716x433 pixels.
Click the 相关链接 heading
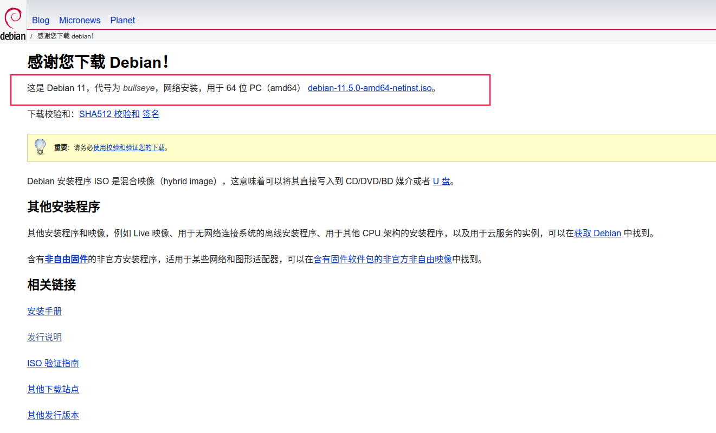[51, 285]
